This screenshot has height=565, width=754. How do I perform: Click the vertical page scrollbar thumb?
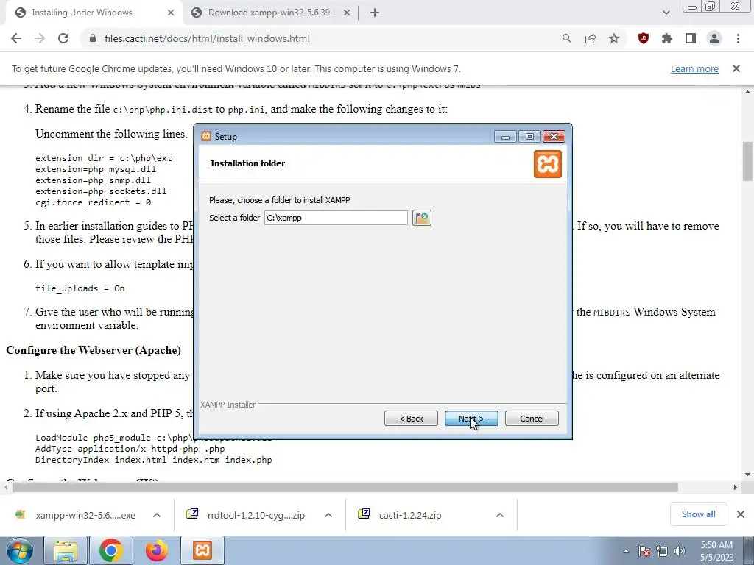pyautogui.click(x=747, y=161)
